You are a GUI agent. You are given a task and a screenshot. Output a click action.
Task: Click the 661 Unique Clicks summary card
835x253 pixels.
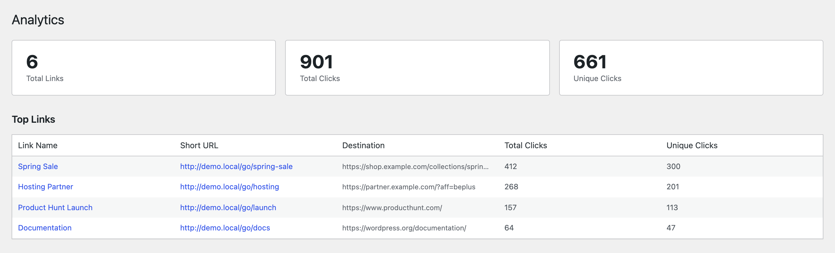(691, 68)
